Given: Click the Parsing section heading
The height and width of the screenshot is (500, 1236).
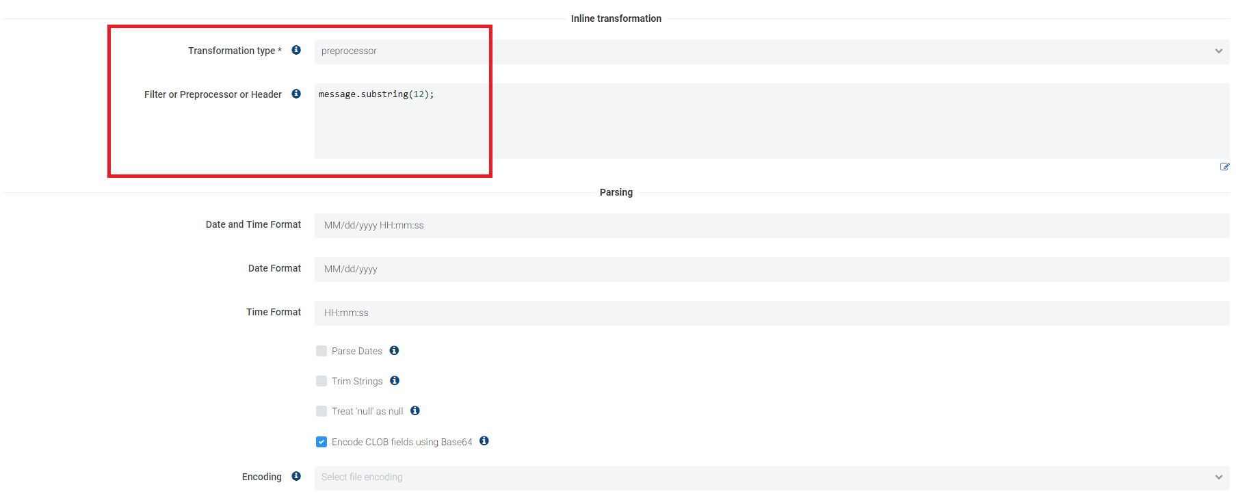Looking at the screenshot, I should tap(616, 192).
